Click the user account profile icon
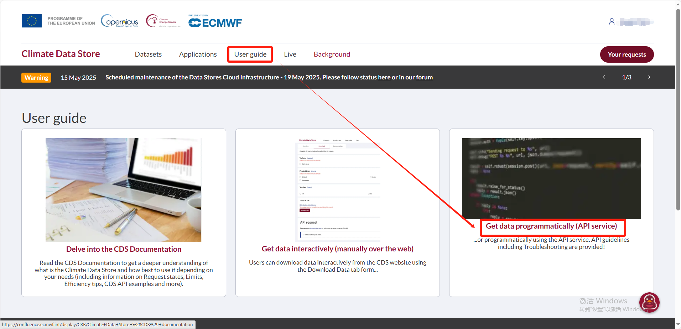This screenshot has width=681, height=329. [x=612, y=22]
